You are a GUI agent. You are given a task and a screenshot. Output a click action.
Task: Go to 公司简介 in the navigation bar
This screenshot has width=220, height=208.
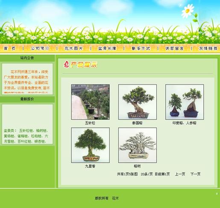(x=40, y=48)
